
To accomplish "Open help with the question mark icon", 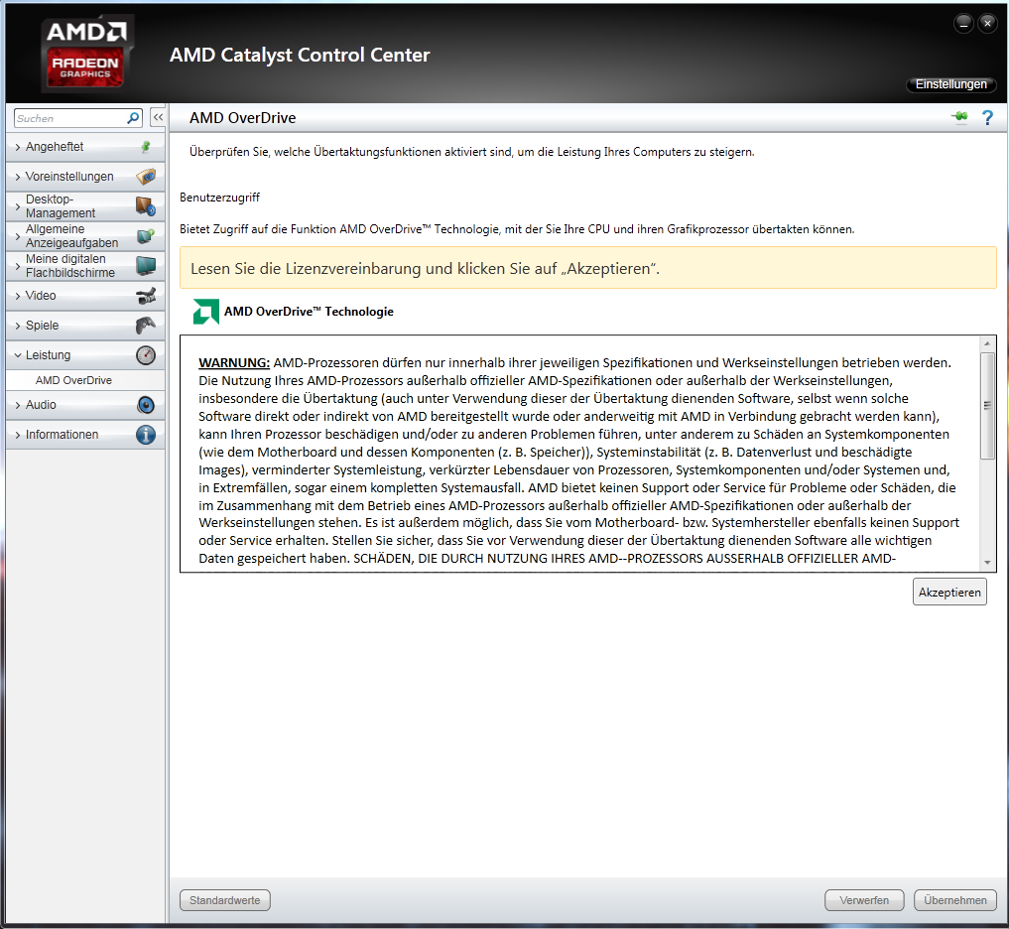I will (x=987, y=117).
